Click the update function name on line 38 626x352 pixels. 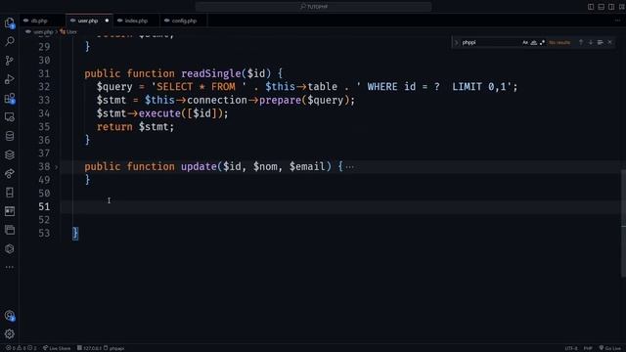click(199, 167)
